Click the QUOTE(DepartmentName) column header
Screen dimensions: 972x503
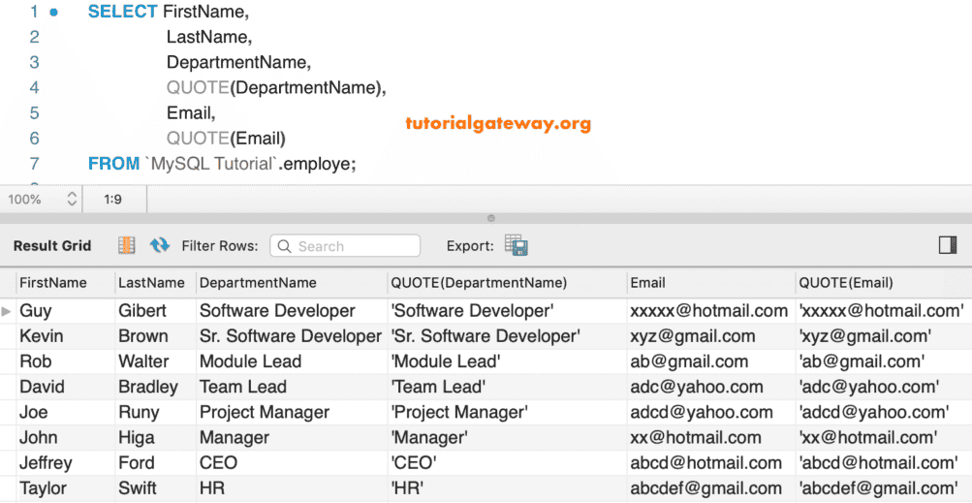click(x=479, y=283)
